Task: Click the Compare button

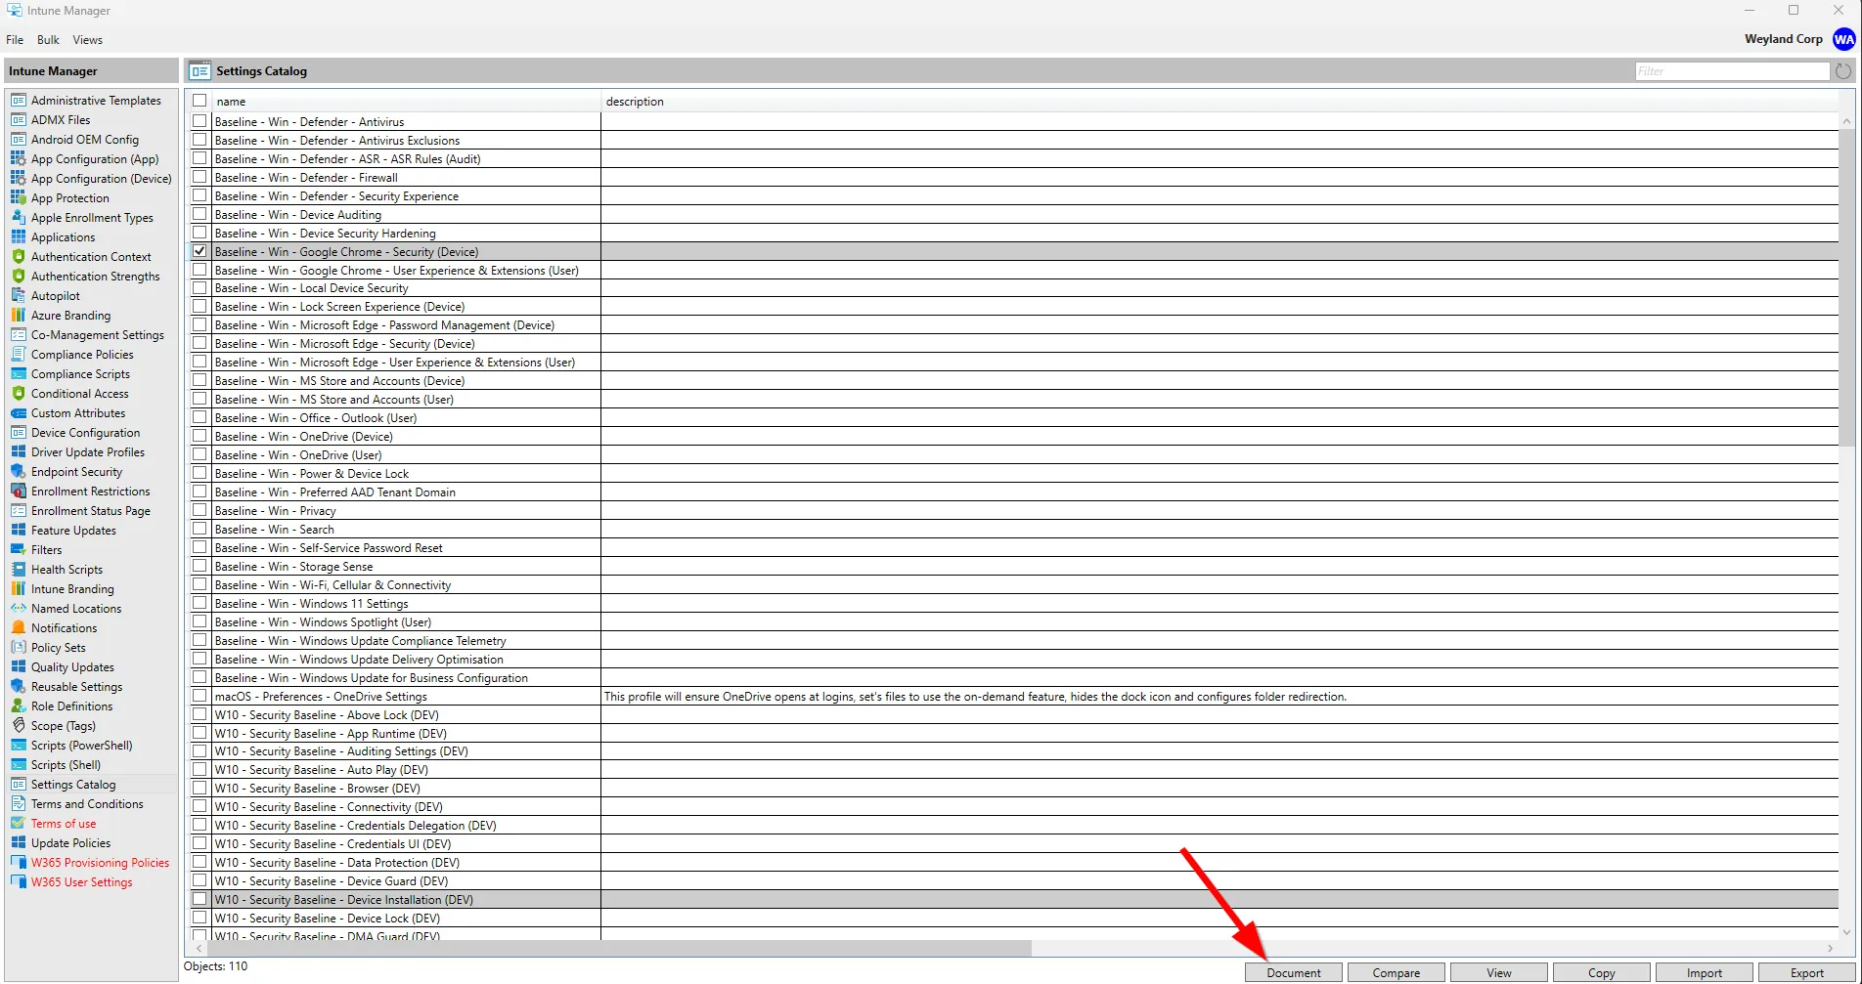Action: pos(1396,973)
